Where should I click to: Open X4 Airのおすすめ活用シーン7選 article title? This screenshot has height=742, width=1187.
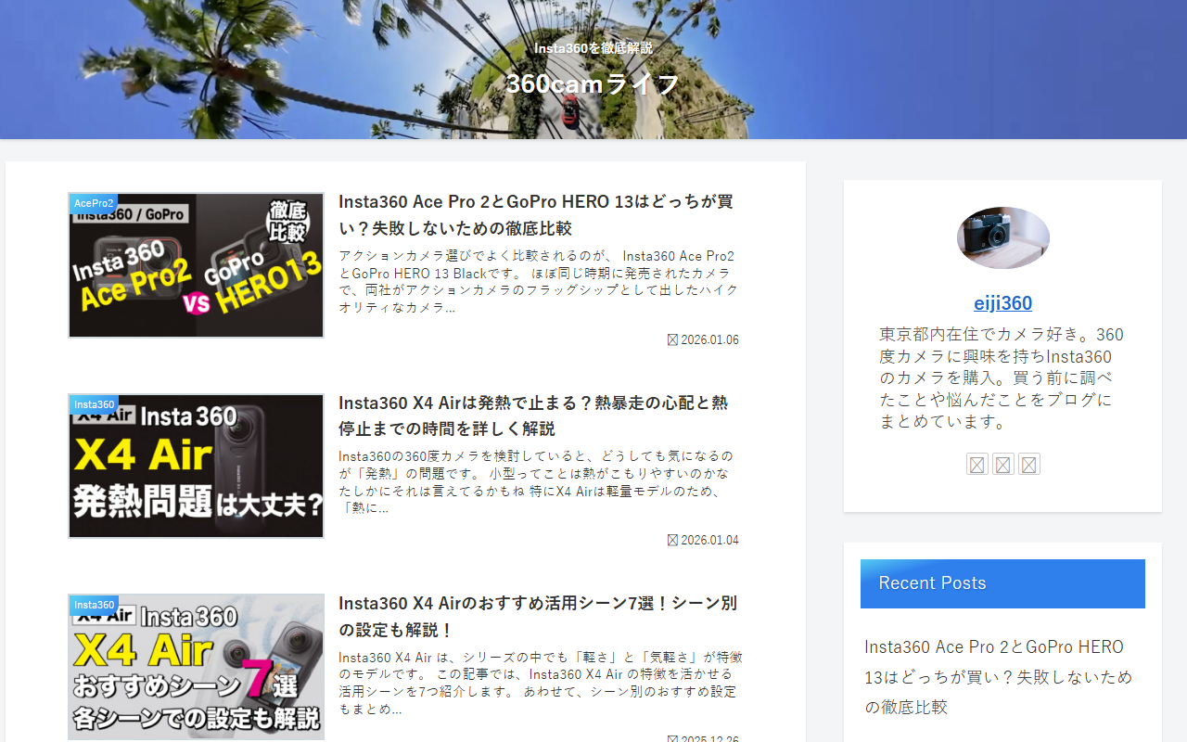click(538, 616)
